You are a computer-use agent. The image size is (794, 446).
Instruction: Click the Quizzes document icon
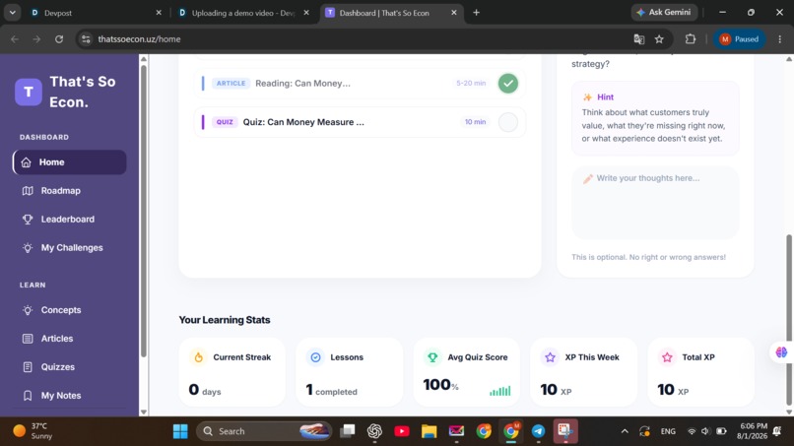[28, 367]
